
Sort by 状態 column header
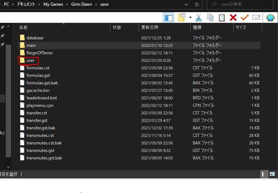coord(117,28)
